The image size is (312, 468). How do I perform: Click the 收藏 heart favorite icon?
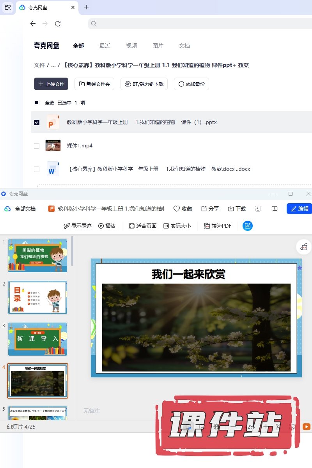coord(177,209)
